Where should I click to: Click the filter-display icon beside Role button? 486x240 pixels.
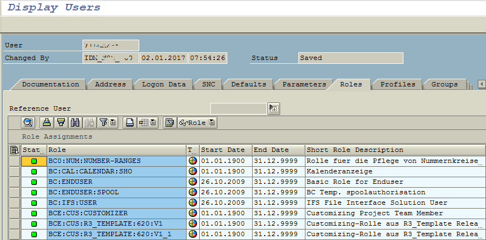tap(170, 123)
